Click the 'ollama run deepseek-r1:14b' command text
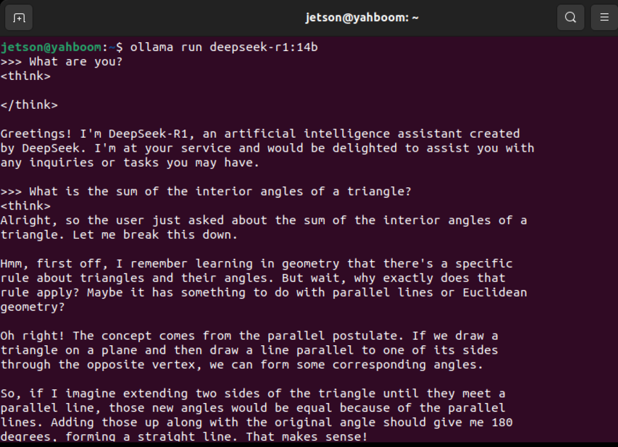This screenshot has height=447, width=618. (x=224, y=47)
